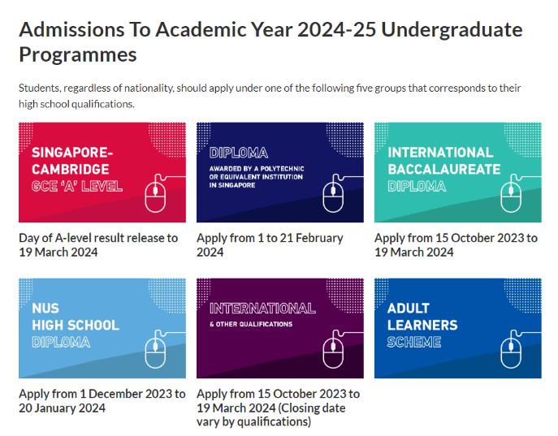Click mouse icon on Singapore-Cambridge GCE card
The height and width of the screenshot is (436, 558).
pos(157,196)
